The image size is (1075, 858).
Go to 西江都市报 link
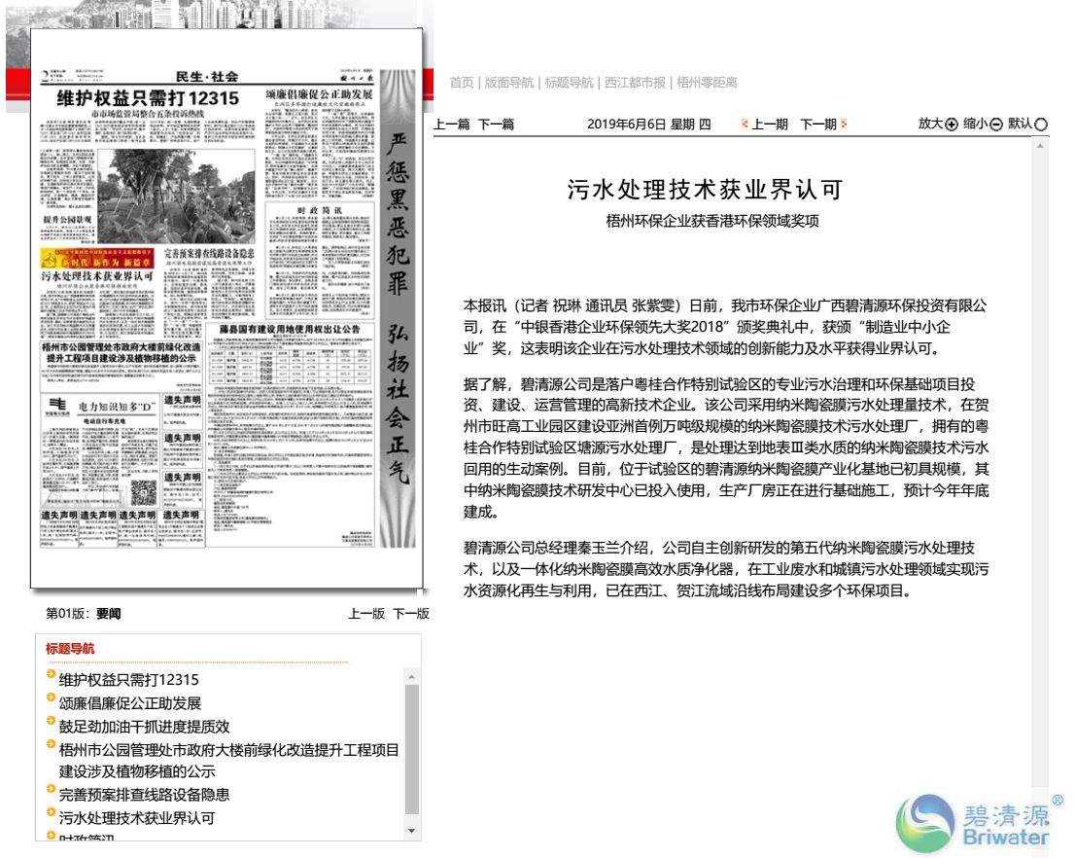tap(635, 83)
